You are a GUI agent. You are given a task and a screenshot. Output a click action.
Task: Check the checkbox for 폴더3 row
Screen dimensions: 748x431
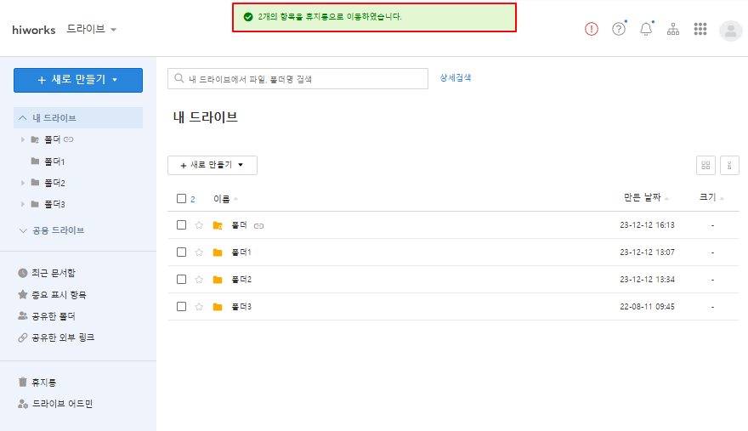click(181, 306)
